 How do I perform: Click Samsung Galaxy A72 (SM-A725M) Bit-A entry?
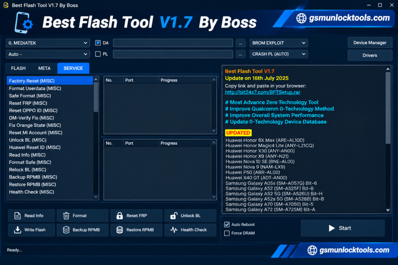(x=271, y=210)
